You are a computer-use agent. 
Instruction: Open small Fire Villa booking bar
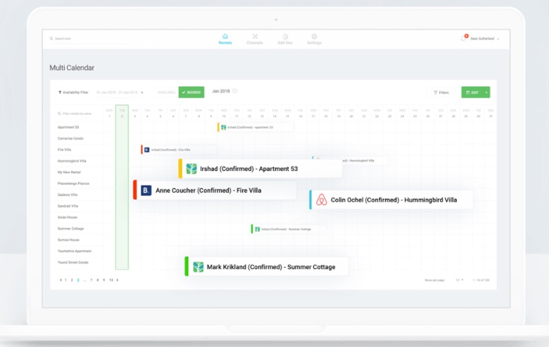pos(178,150)
